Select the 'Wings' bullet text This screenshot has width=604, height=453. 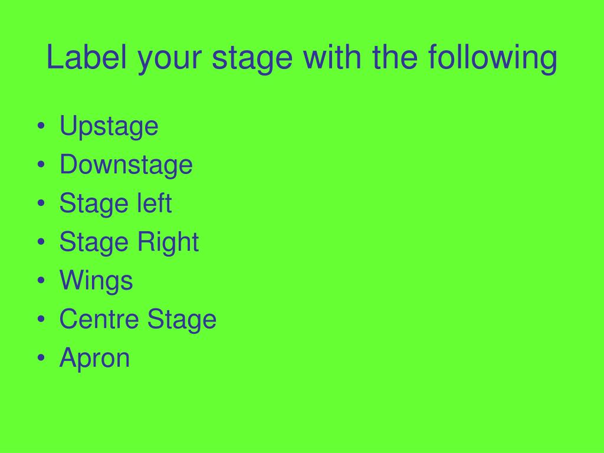tap(96, 280)
